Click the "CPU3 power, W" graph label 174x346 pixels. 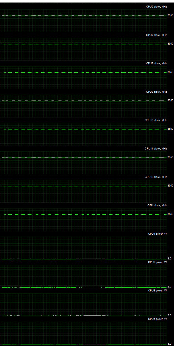pyautogui.click(x=158, y=290)
